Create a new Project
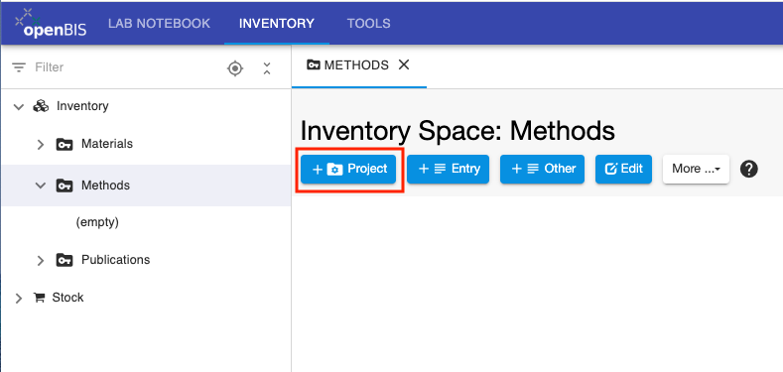 tap(348, 169)
